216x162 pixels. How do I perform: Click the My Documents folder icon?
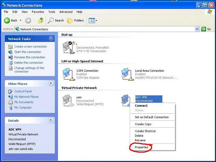[10, 102]
